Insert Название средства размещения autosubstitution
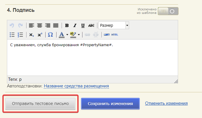 tap(76, 86)
